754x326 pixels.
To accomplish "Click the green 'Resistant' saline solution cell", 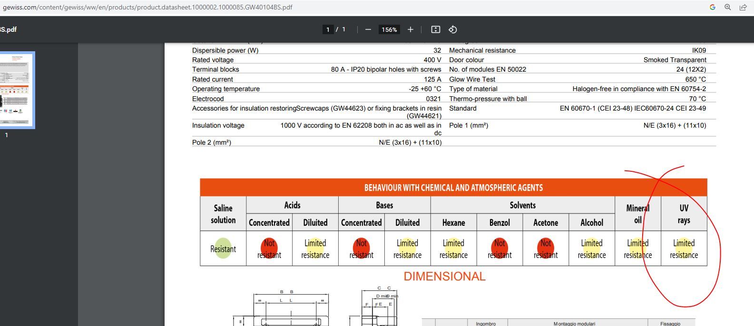I will [x=223, y=249].
